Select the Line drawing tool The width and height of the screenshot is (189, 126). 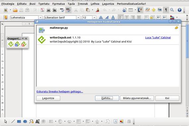[13, 121]
